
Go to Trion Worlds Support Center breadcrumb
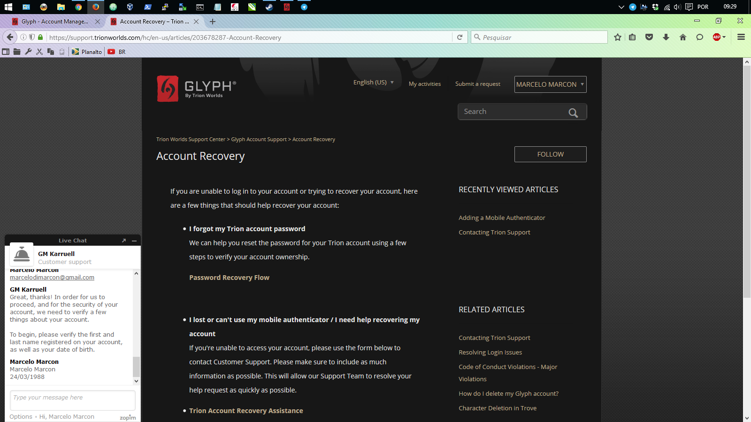(191, 139)
